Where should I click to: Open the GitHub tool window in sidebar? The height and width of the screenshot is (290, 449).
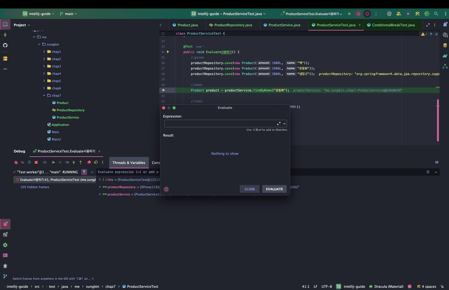click(5, 45)
